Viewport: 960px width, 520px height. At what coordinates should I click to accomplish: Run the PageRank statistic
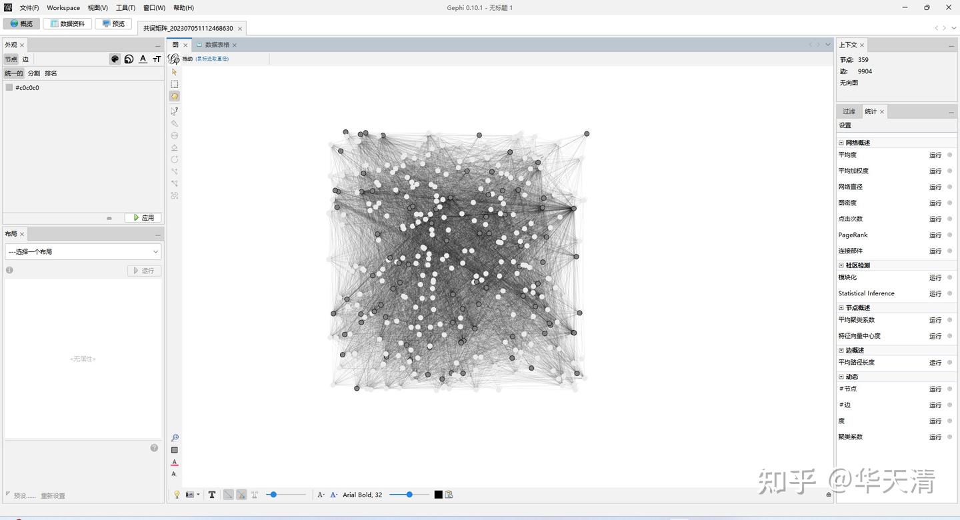[x=935, y=235]
